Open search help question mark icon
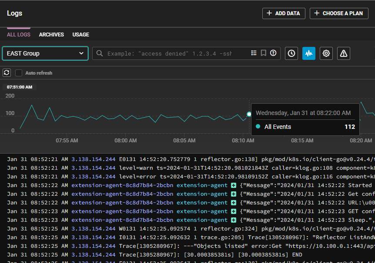The width and height of the screenshot is (375, 263). (x=273, y=53)
